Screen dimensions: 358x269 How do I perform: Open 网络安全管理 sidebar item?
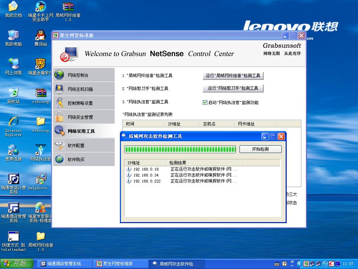coord(84,117)
